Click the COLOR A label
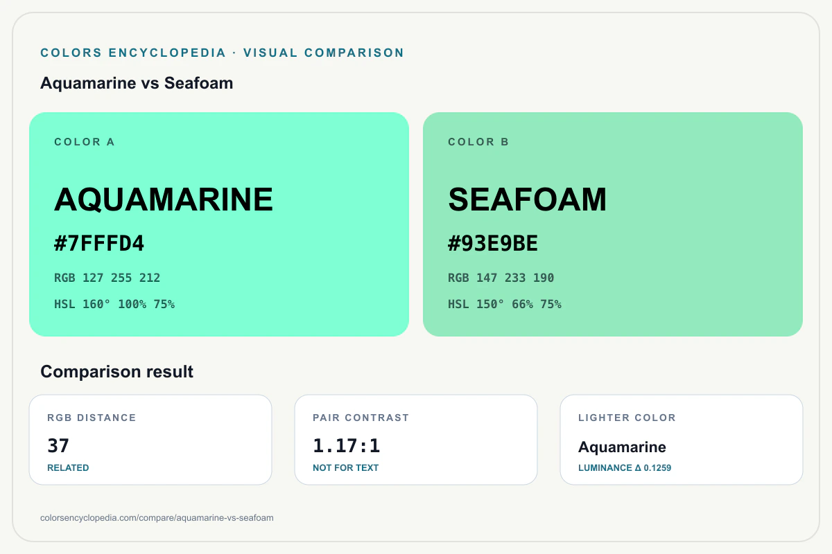Screen dimensions: 832x554 tap(85, 142)
